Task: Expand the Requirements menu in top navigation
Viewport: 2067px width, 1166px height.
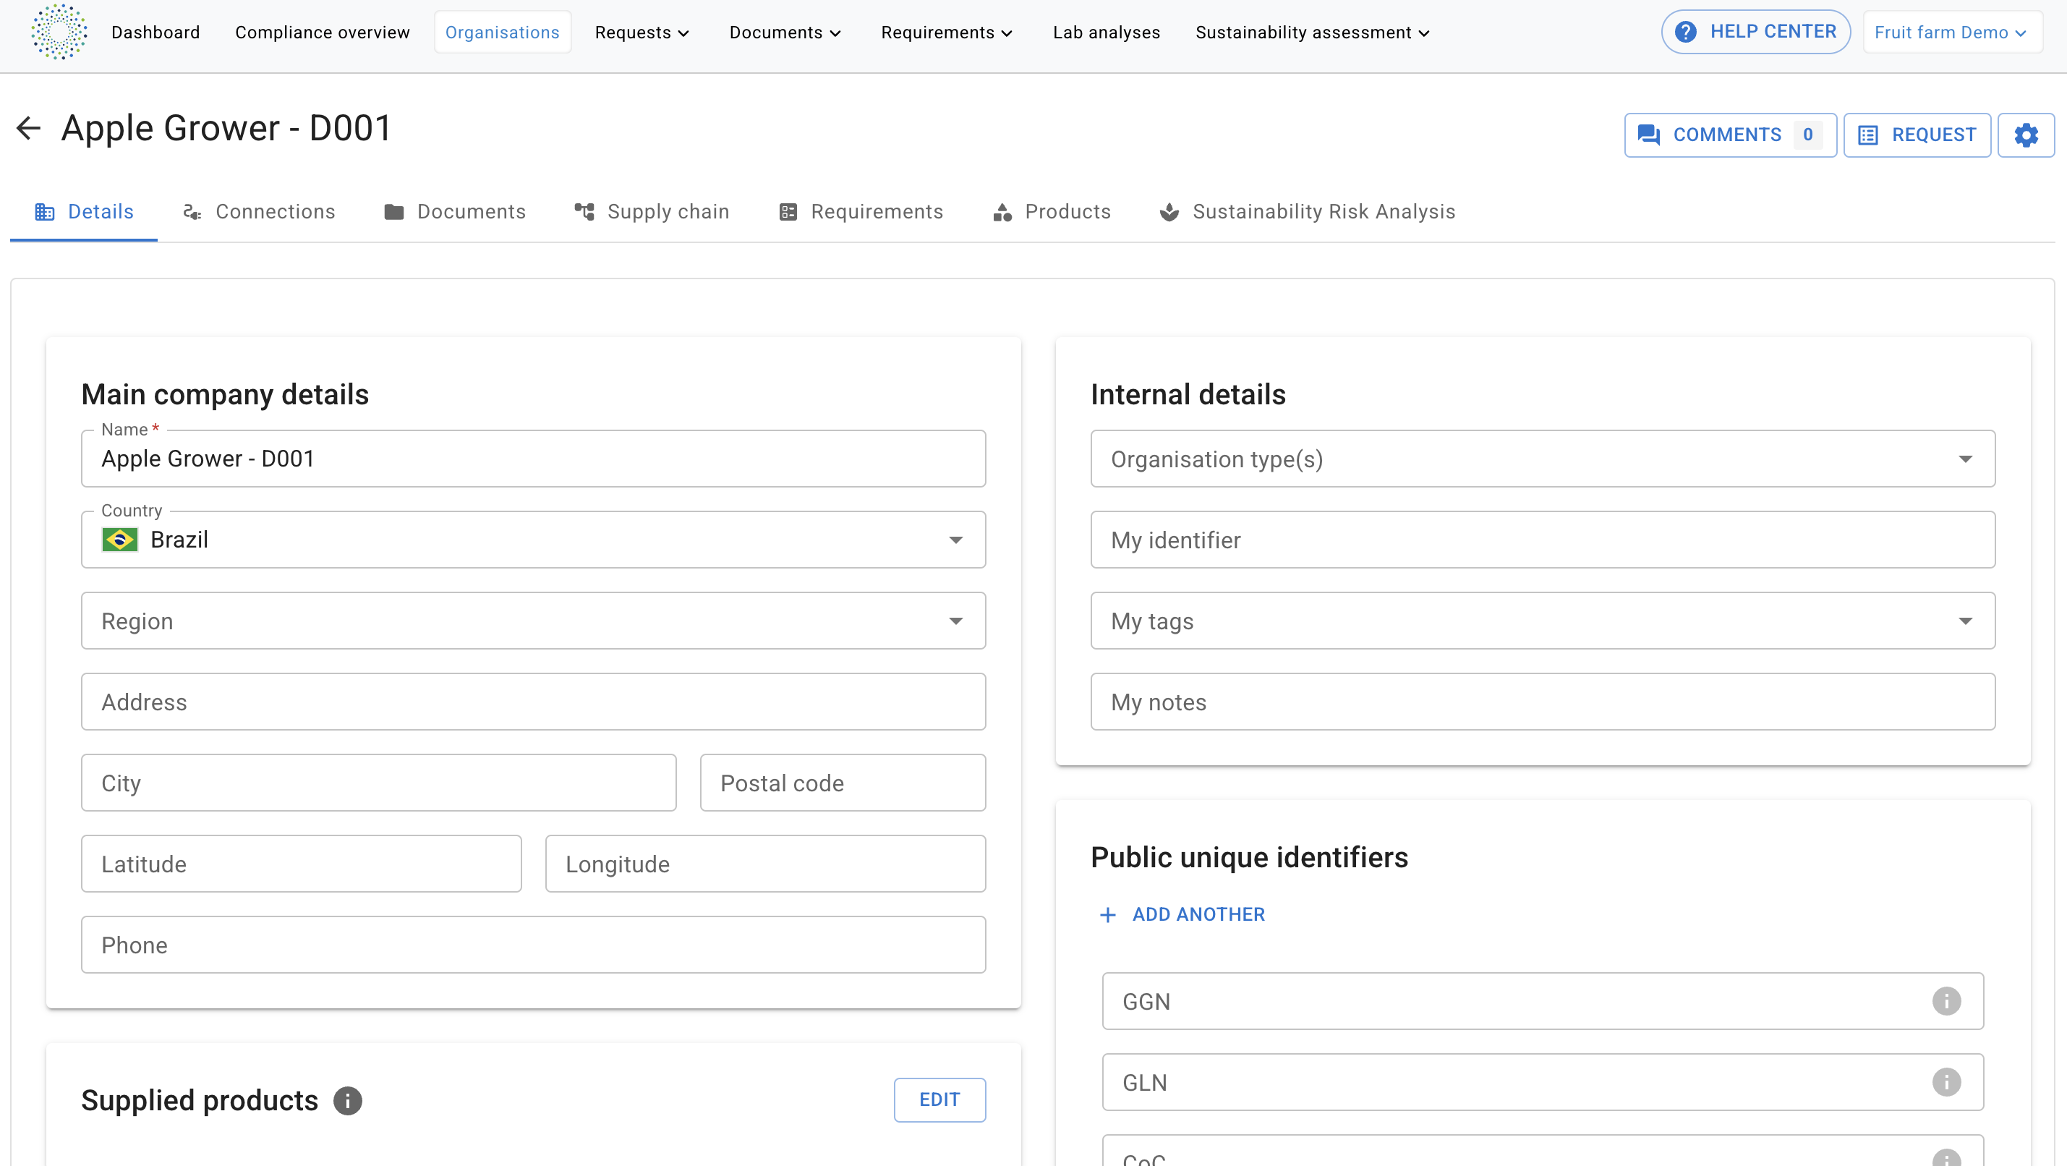Action: tap(947, 32)
